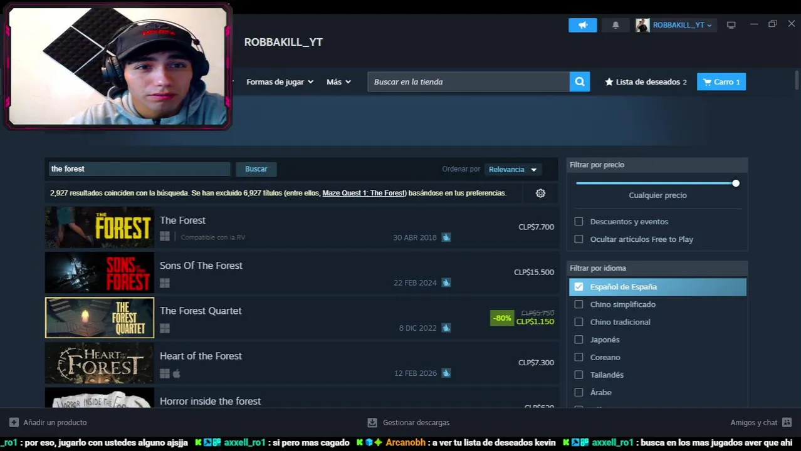Image resolution: width=801 pixels, height=451 pixels.
Task: Click price CLP$15.500
Action: coord(534,272)
